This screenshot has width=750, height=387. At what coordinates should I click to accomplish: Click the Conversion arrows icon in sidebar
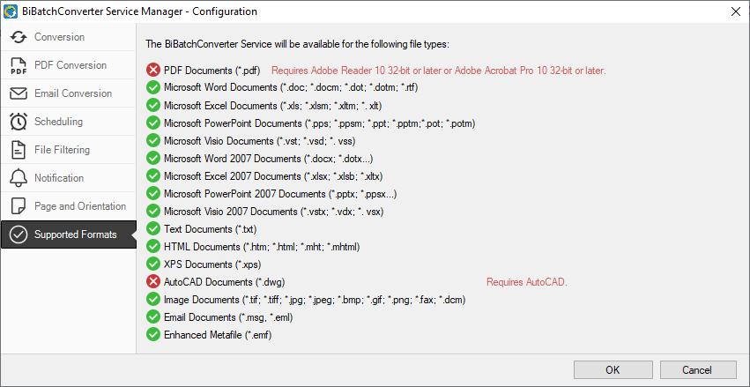coord(19,37)
